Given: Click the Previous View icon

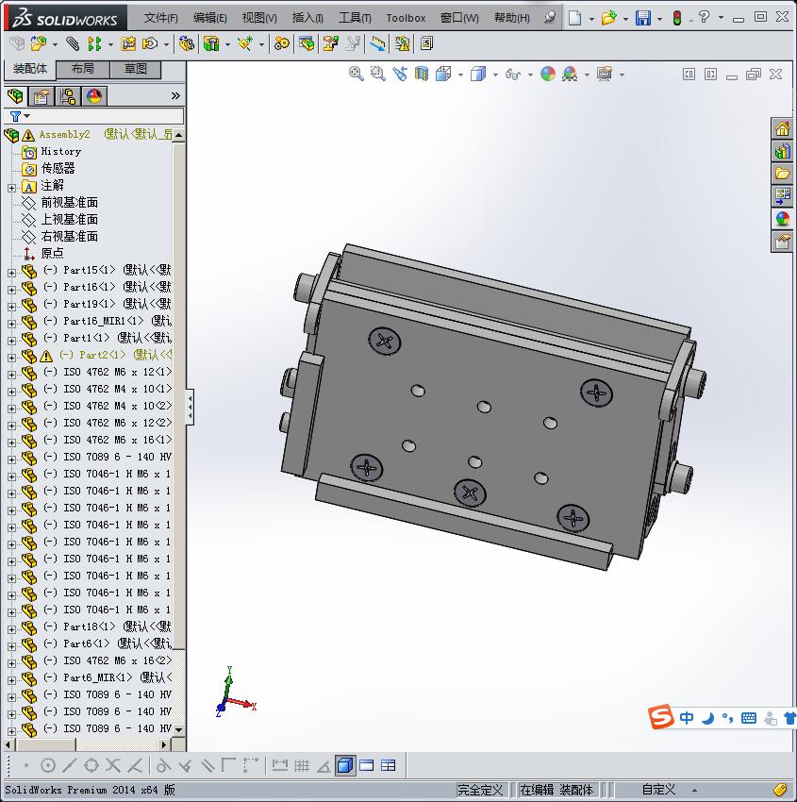Looking at the screenshot, I should click(400, 75).
